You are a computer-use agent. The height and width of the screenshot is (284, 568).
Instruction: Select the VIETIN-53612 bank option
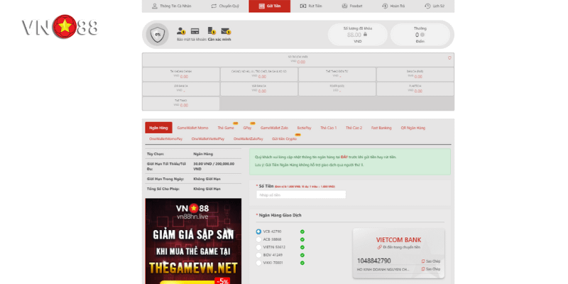coord(258,247)
